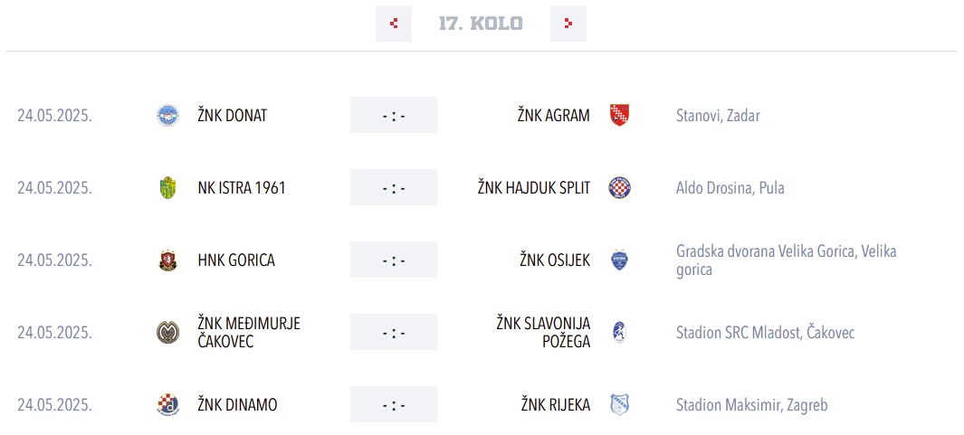This screenshot has height=435, width=964.
Task: Click the ŽNK Agram club crest
Action: 619,115
